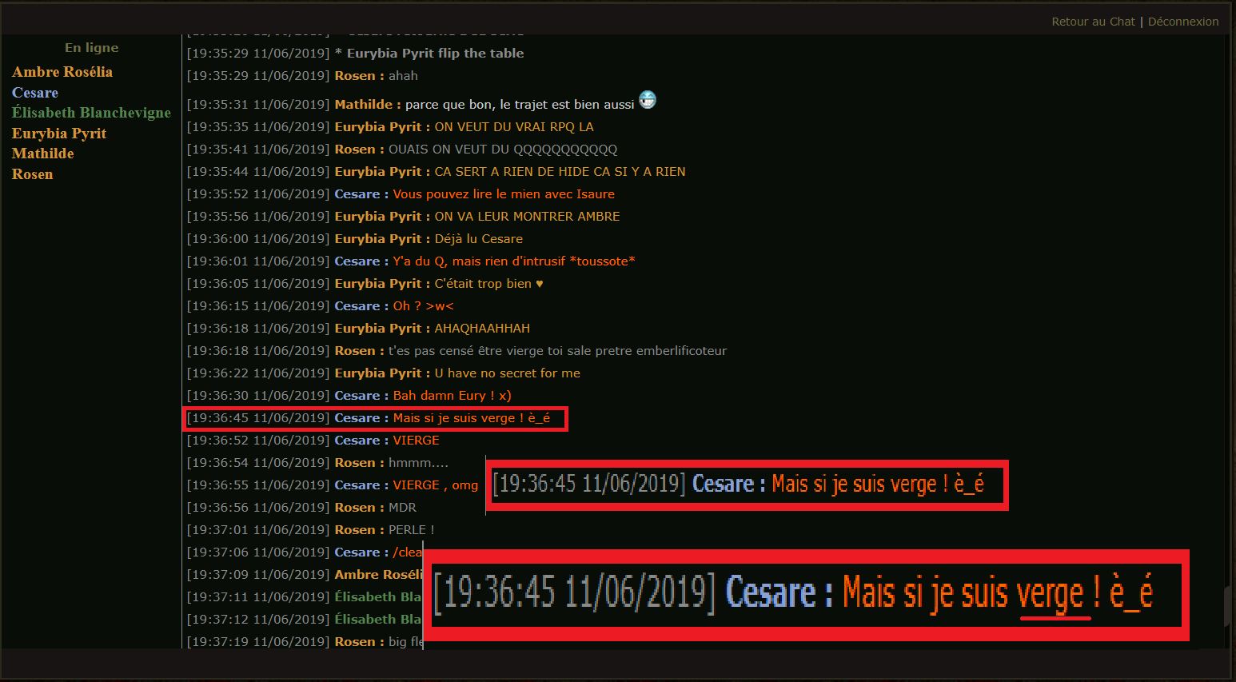Click timestamp 19:37:06 11/06/2019
1236x682 pixels.
(258, 552)
